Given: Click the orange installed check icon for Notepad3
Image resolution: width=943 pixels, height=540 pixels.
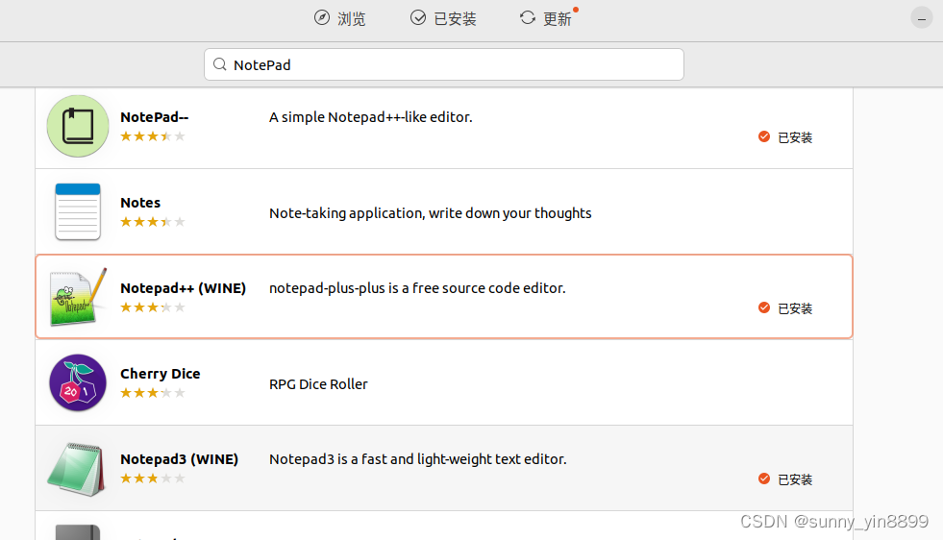Looking at the screenshot, I should pyautogui.click(x=764, y=479).
